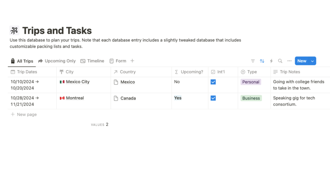Expand the New button dropdown arrow
This screenshot has height=186, width=330.
click(x=312, y=61)
